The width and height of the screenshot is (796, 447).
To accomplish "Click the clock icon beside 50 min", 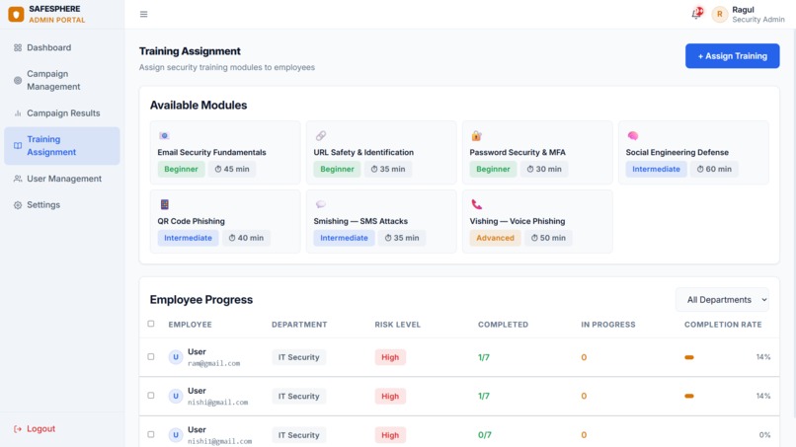I will coord(534,238).
